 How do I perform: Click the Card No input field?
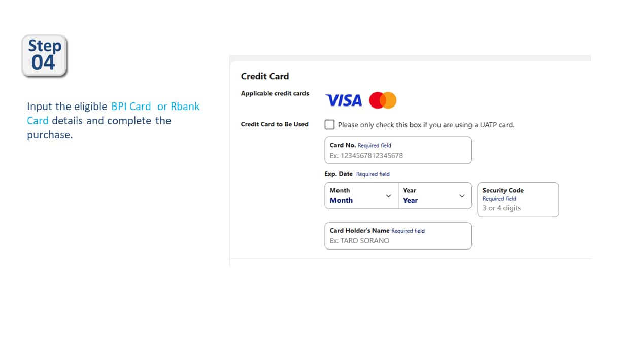coord(397,150)
